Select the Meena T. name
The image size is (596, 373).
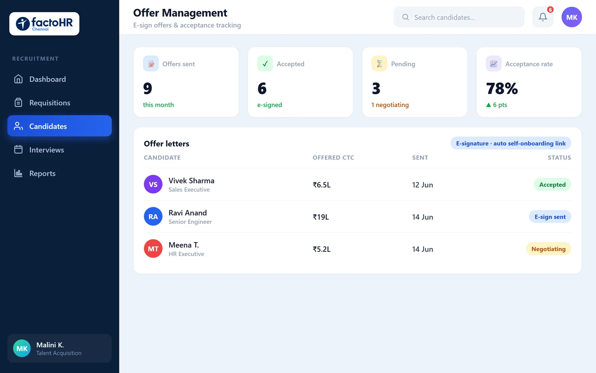(x=184, y=245)
